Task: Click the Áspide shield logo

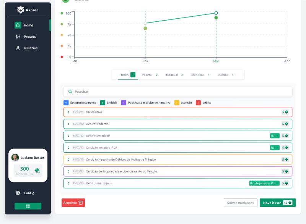Action: (x=21, y=10)
